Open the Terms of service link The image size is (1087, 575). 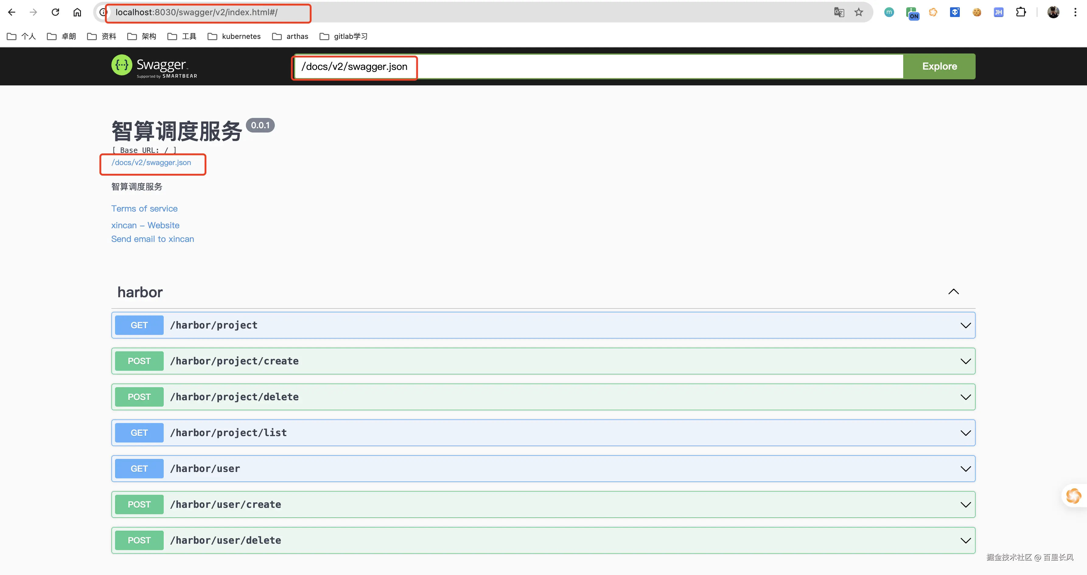(x=144, y=209)
